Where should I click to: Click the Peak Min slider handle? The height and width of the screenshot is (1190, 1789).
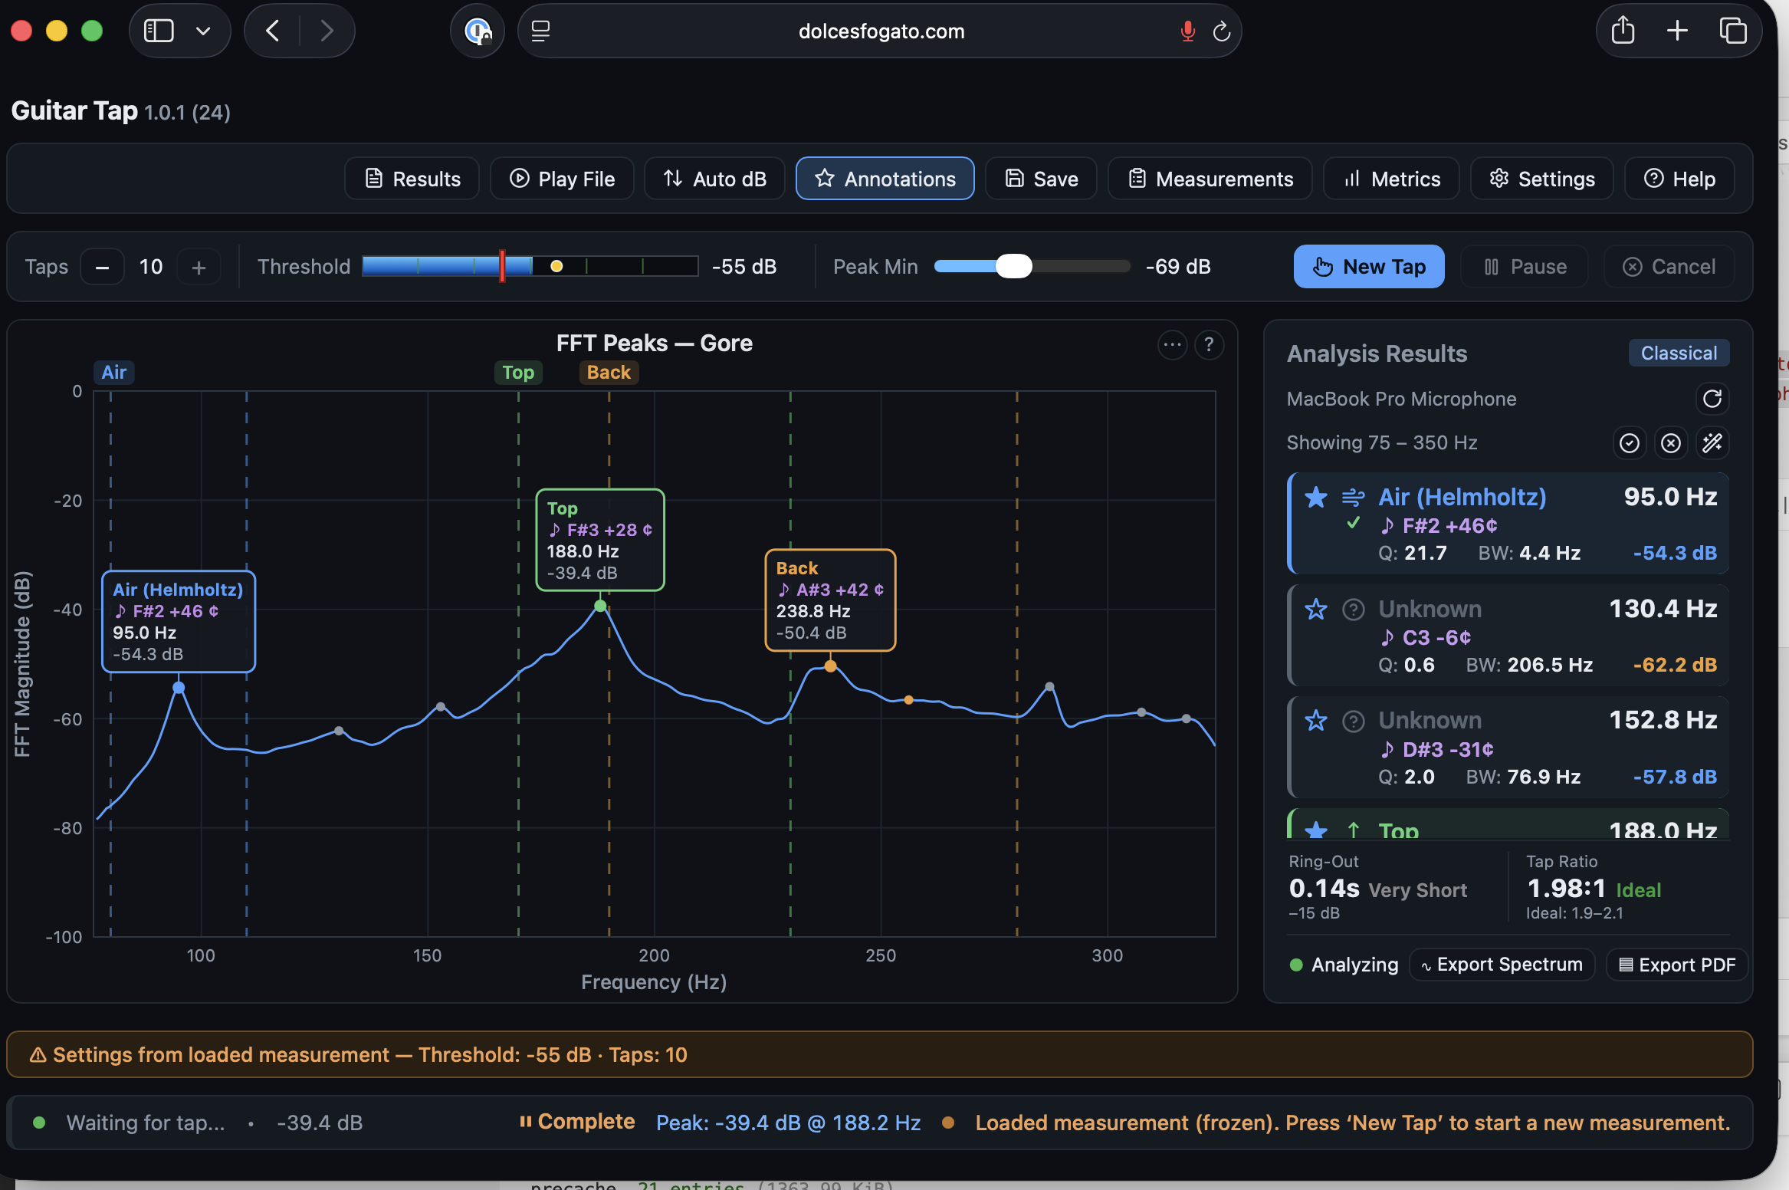(1013, 266)
